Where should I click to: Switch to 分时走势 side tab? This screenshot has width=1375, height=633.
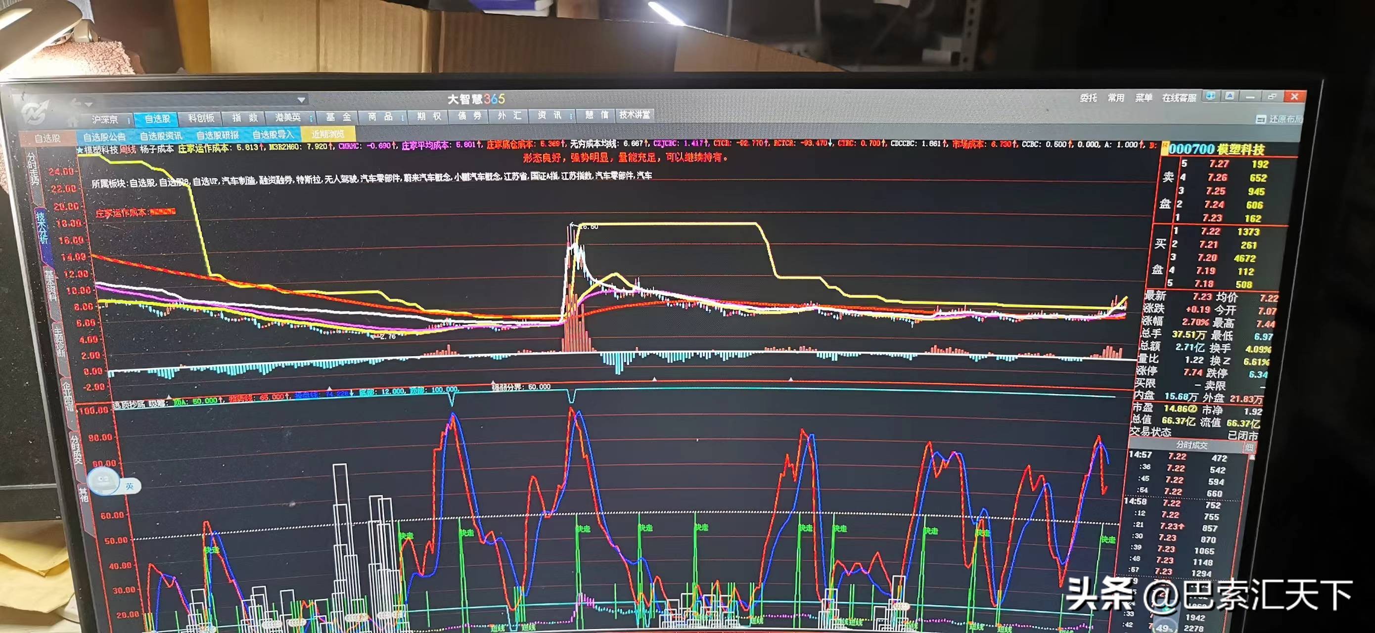coord(33,168)
